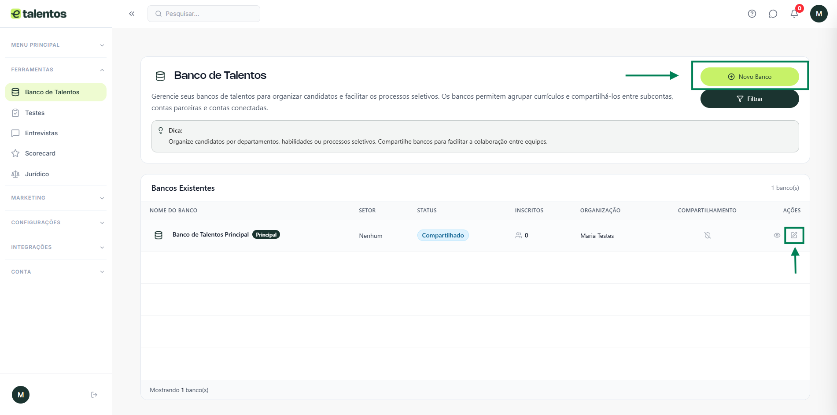This screenshot has height=415, width=837.
Task: Click the logout icon in sidebar footer
Action: point(94,395)
